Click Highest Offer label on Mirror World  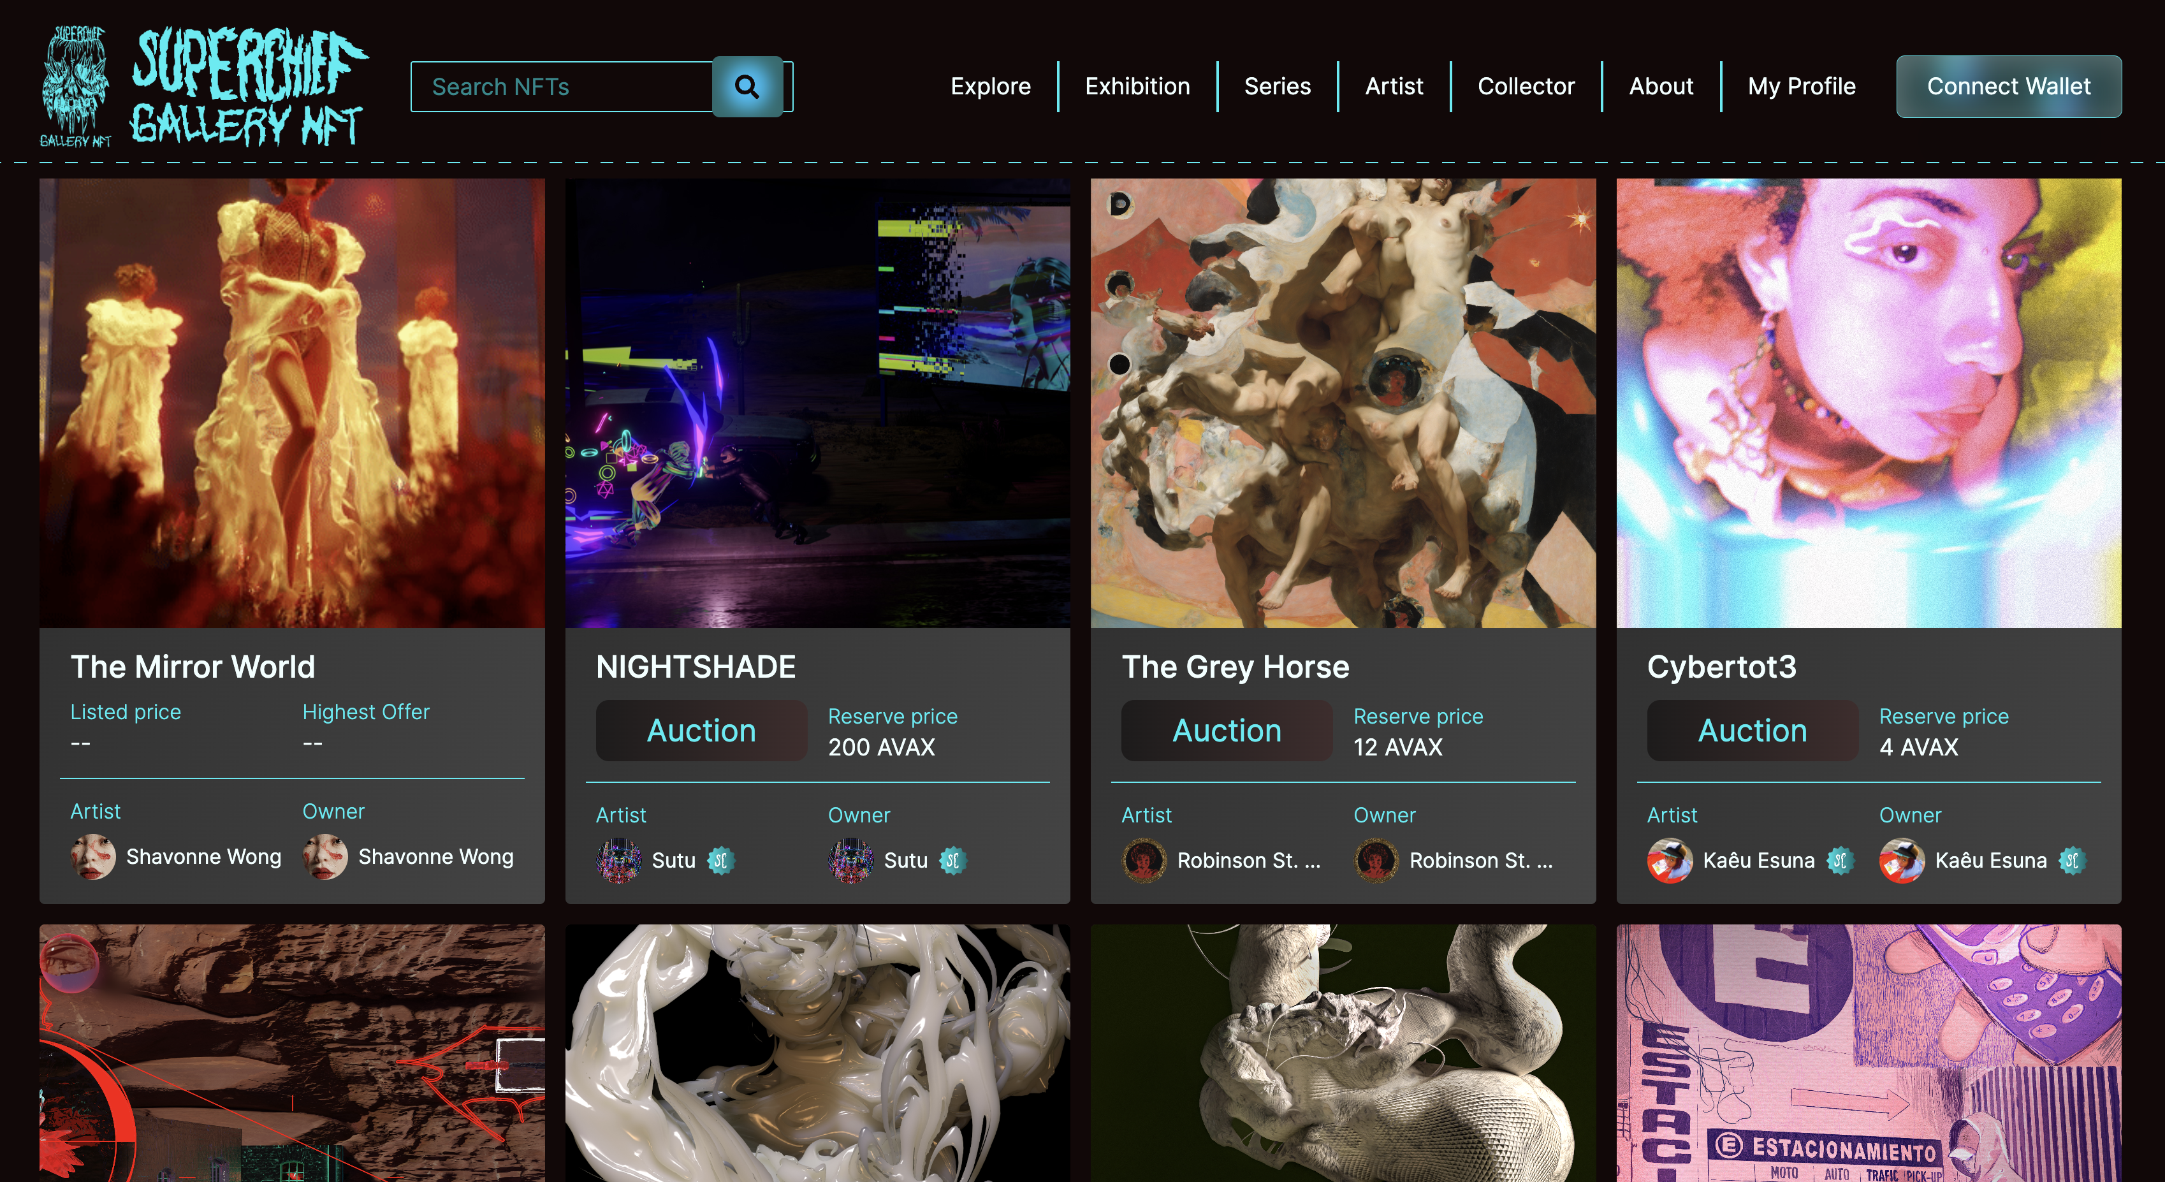[365, 712]
